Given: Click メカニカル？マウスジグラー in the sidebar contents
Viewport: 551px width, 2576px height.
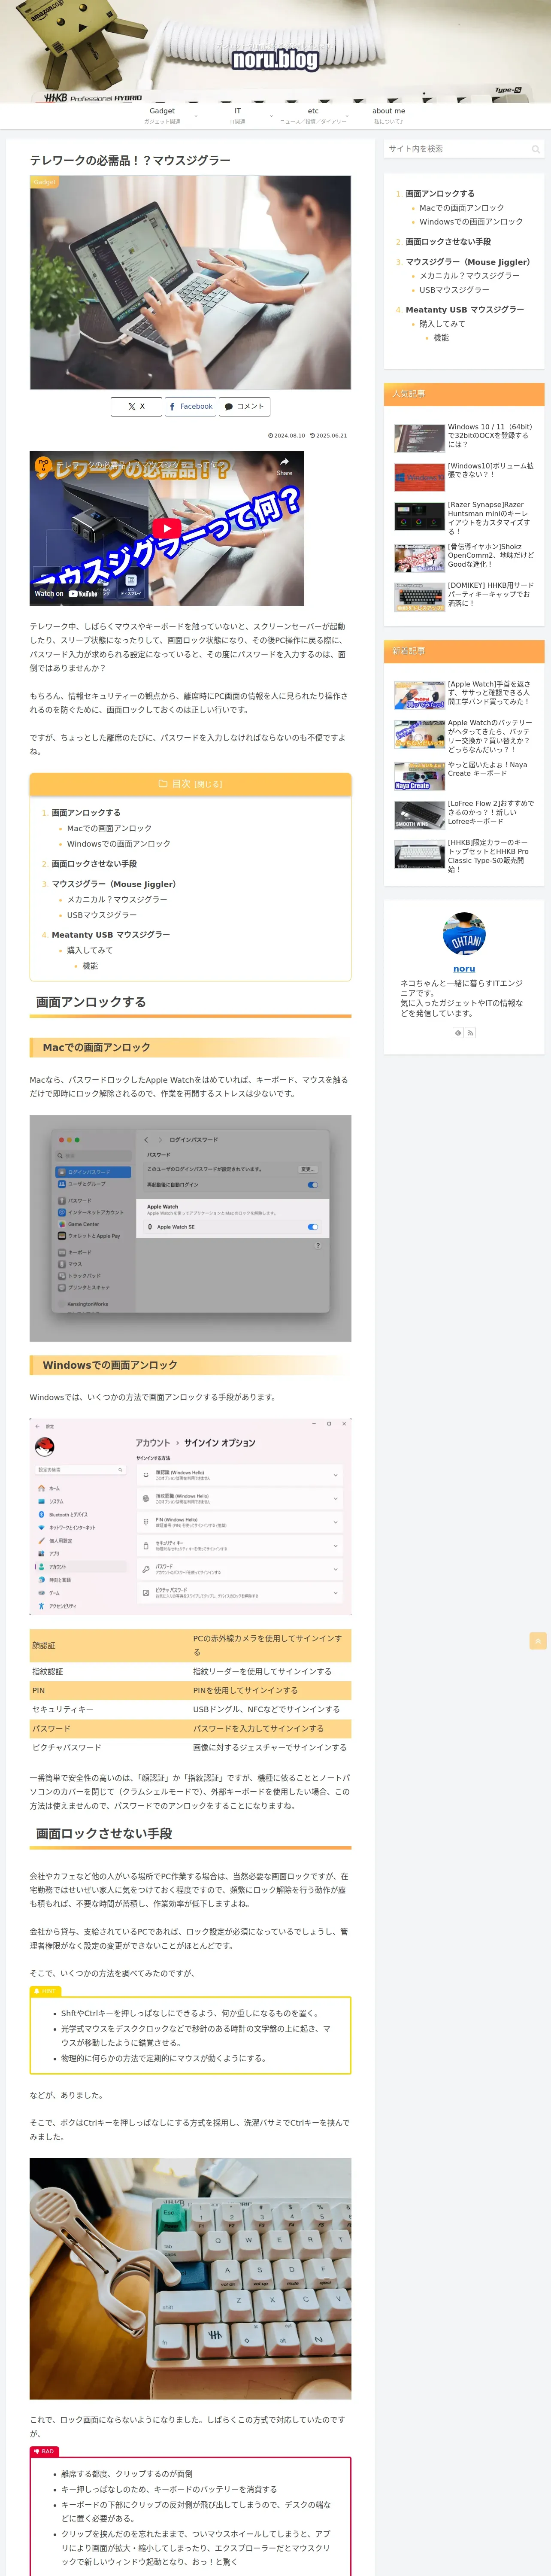Looking at the screenshot, I should (470, 276).
